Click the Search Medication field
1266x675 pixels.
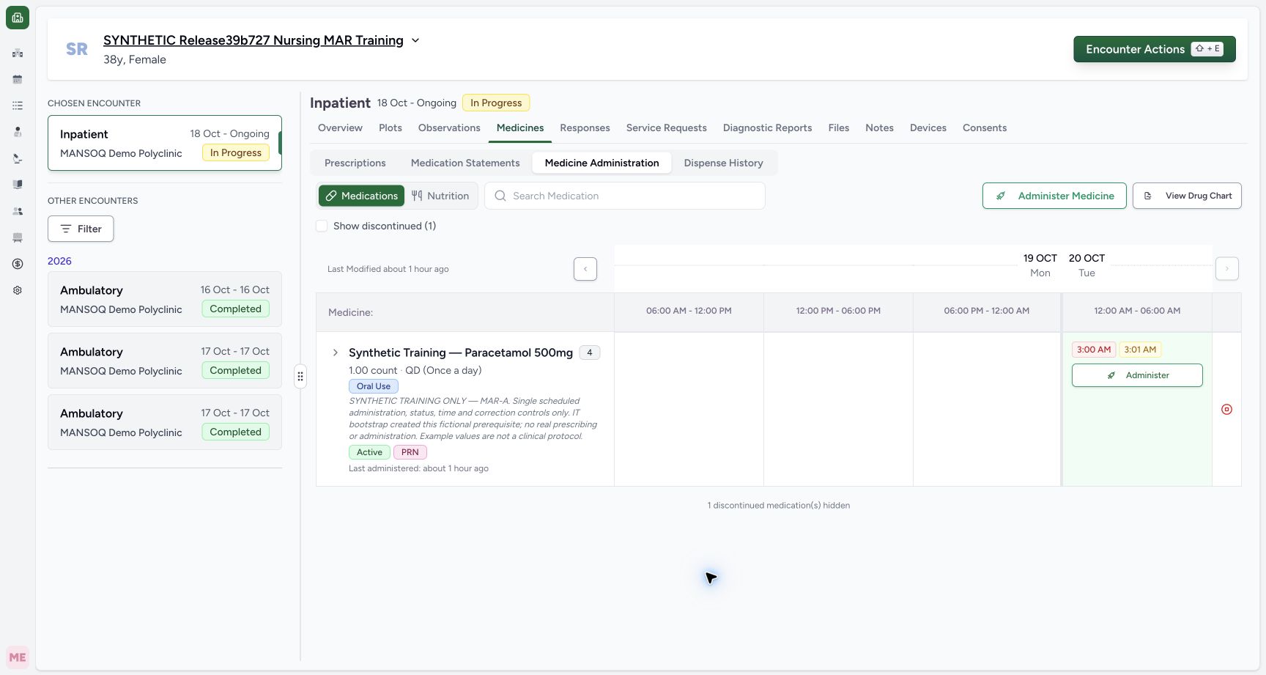[x=625, y=196]
